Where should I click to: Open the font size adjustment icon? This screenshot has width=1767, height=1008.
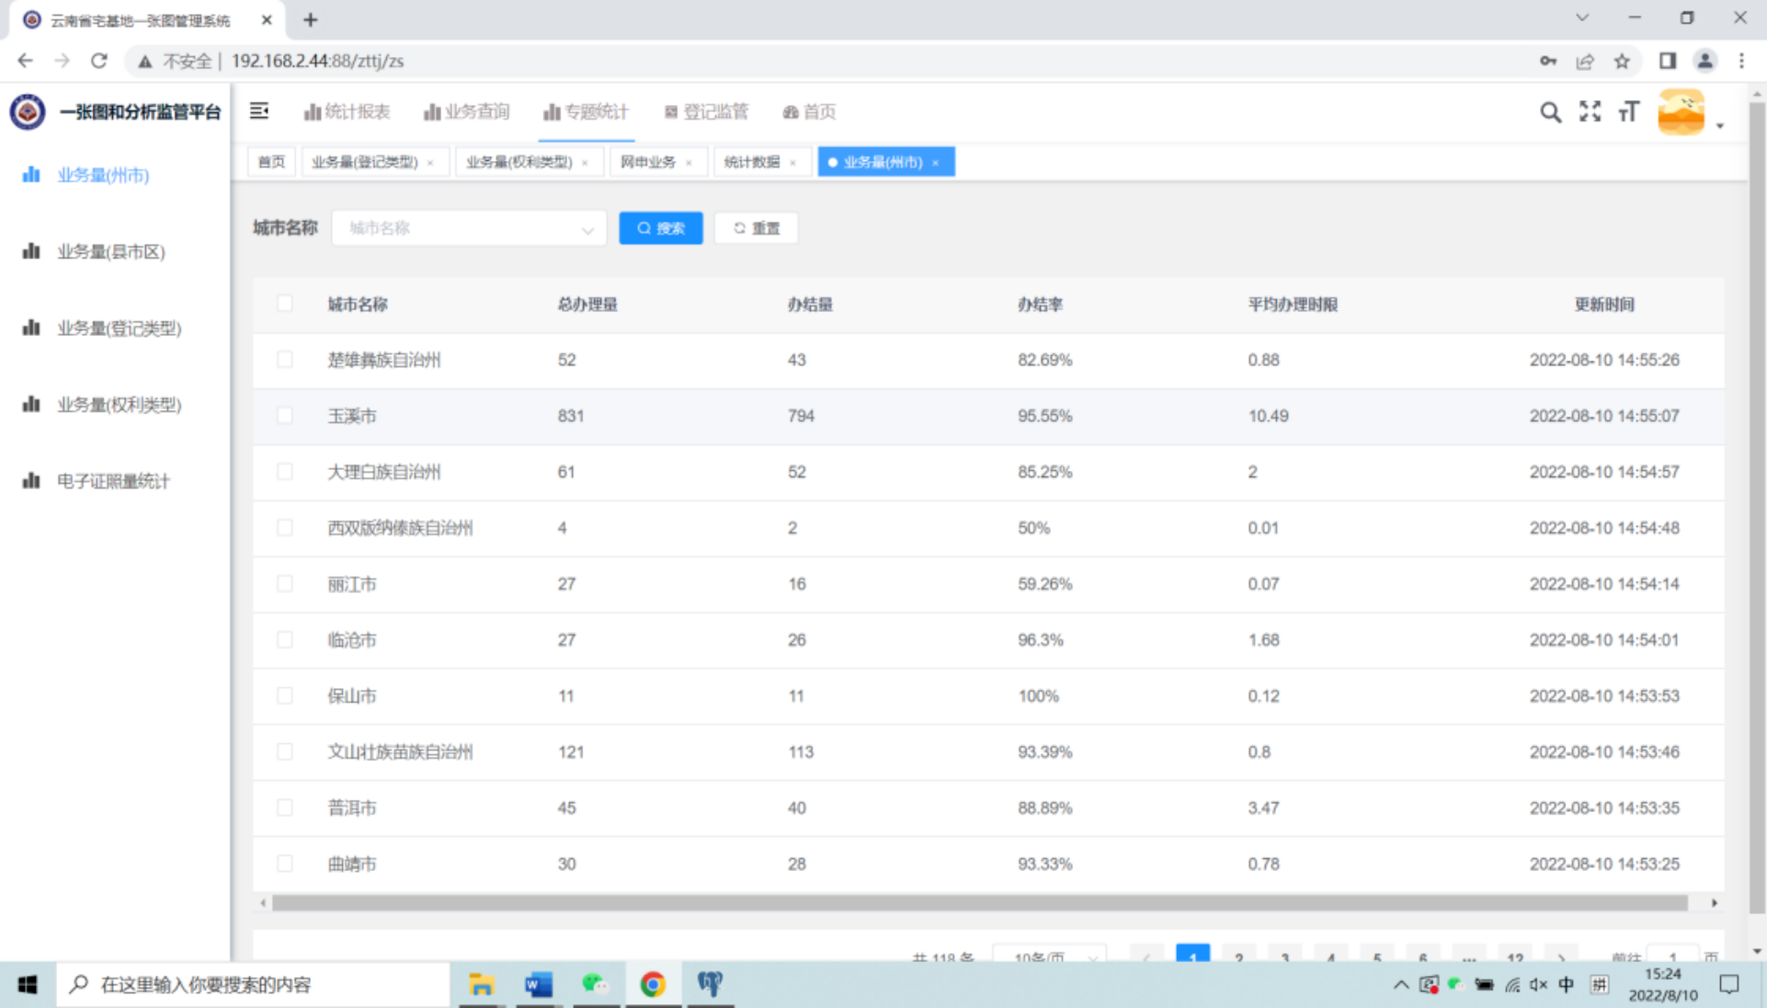1628,112
